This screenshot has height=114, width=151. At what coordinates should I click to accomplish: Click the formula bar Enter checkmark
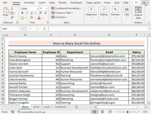[37, 29]
